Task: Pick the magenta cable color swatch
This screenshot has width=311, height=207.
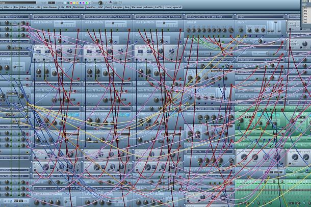Action: pos(83,3)
